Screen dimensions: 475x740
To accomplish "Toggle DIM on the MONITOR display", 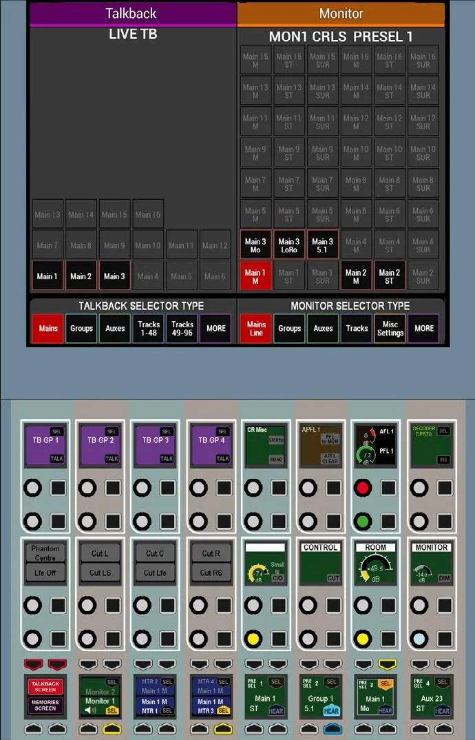I will pos(444,577).
